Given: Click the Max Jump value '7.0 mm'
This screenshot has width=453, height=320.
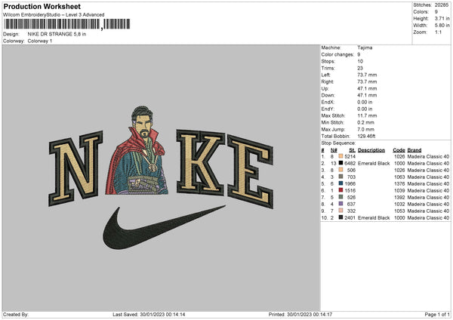Looking at the screenshot, I should click(x=366, y=129).
